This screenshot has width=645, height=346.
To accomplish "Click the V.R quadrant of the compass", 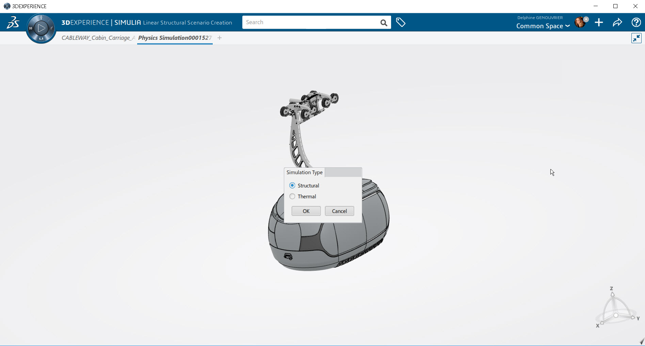I will [41, 39].
